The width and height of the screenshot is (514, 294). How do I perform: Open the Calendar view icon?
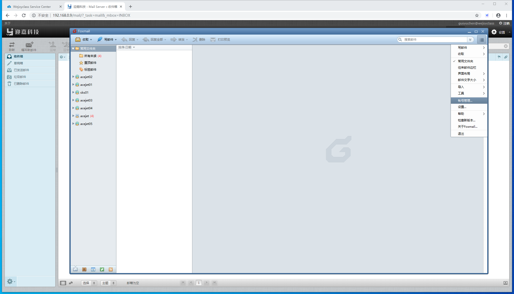coord(93,270)
